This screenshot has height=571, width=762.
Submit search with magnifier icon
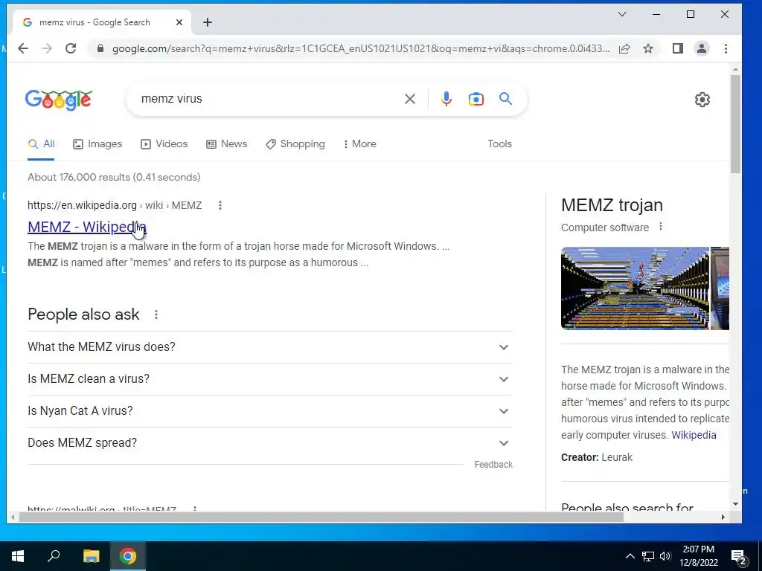505,99
